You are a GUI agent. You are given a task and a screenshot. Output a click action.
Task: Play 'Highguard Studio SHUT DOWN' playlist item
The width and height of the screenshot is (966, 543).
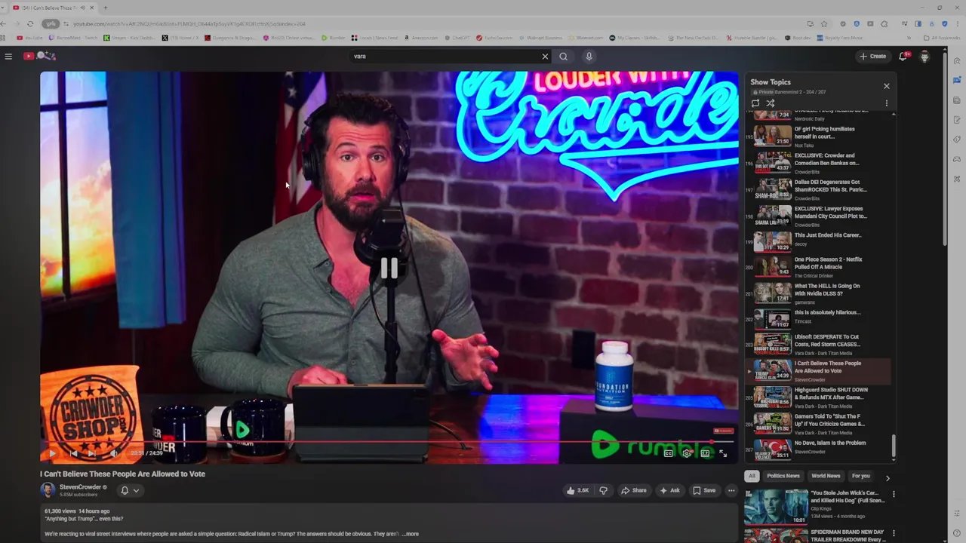click(819, 397)
